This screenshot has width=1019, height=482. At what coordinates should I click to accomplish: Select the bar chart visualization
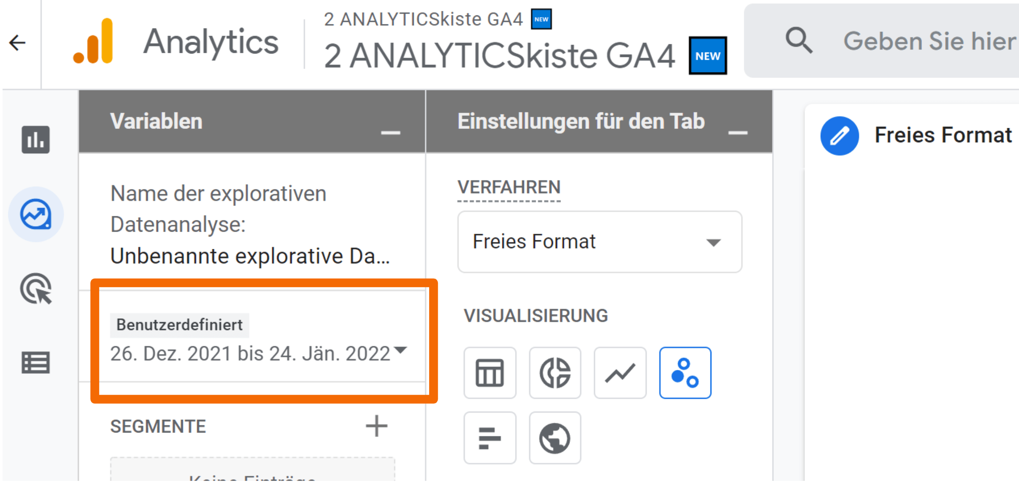coord(490,438)
